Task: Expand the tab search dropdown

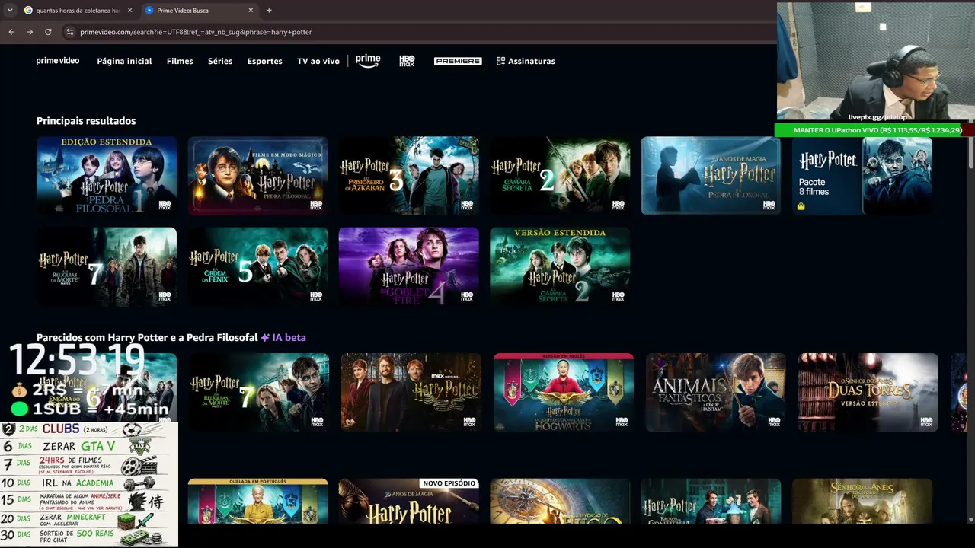Action: (x=10, y=11)
